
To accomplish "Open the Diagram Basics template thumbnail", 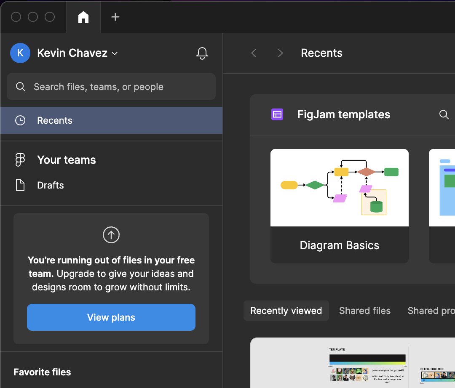I will (340, 188).
